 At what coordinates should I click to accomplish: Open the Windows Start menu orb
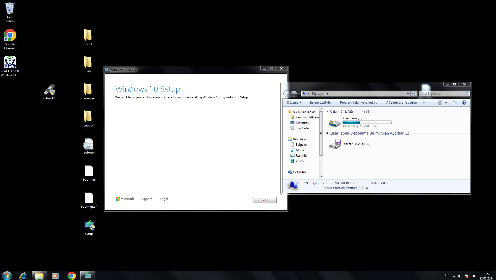7,276
